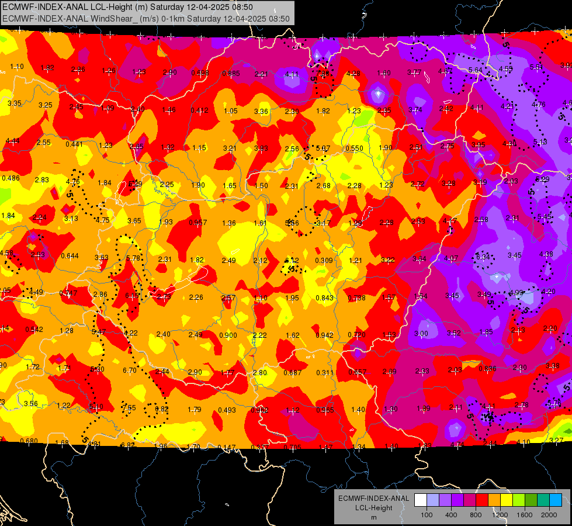Click legend text 'ECMWF-INDEX-ANAL'
Image resolution: width=572 pixels, height=526 pixels.
[x=374, y=499]
